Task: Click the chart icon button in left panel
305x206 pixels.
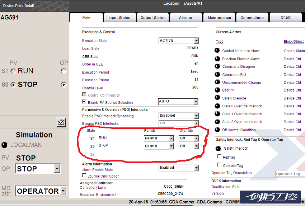Action: tap(61, 122)
